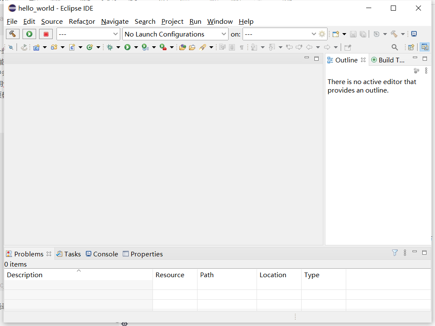Image resolution: width=435 pixels, height=326 pixels.
Task: Click the Location column header
Action: (279, 275)
